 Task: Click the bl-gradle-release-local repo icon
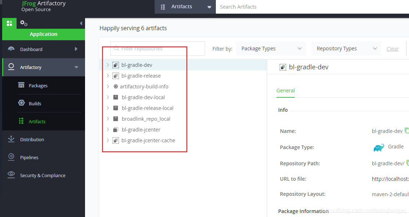pyautogui.click(x=116, y=108)
